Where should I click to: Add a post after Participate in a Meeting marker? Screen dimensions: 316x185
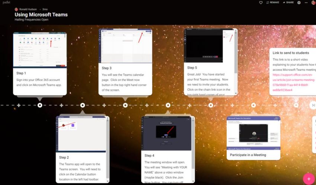tap(275, 105)
